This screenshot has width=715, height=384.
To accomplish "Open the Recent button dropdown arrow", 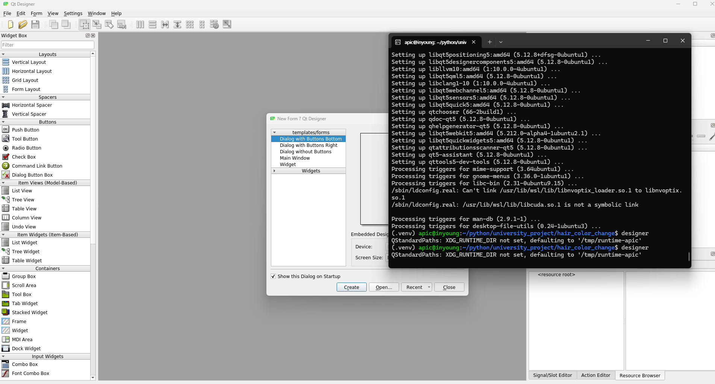I will (429, 287).
